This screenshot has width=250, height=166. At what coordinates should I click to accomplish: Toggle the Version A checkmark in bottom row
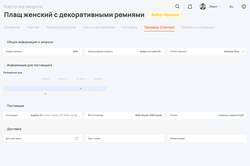(46, 94)
